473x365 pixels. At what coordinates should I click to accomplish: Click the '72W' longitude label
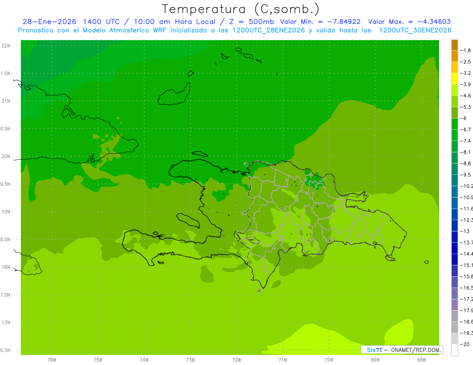(x=236, y=360)
